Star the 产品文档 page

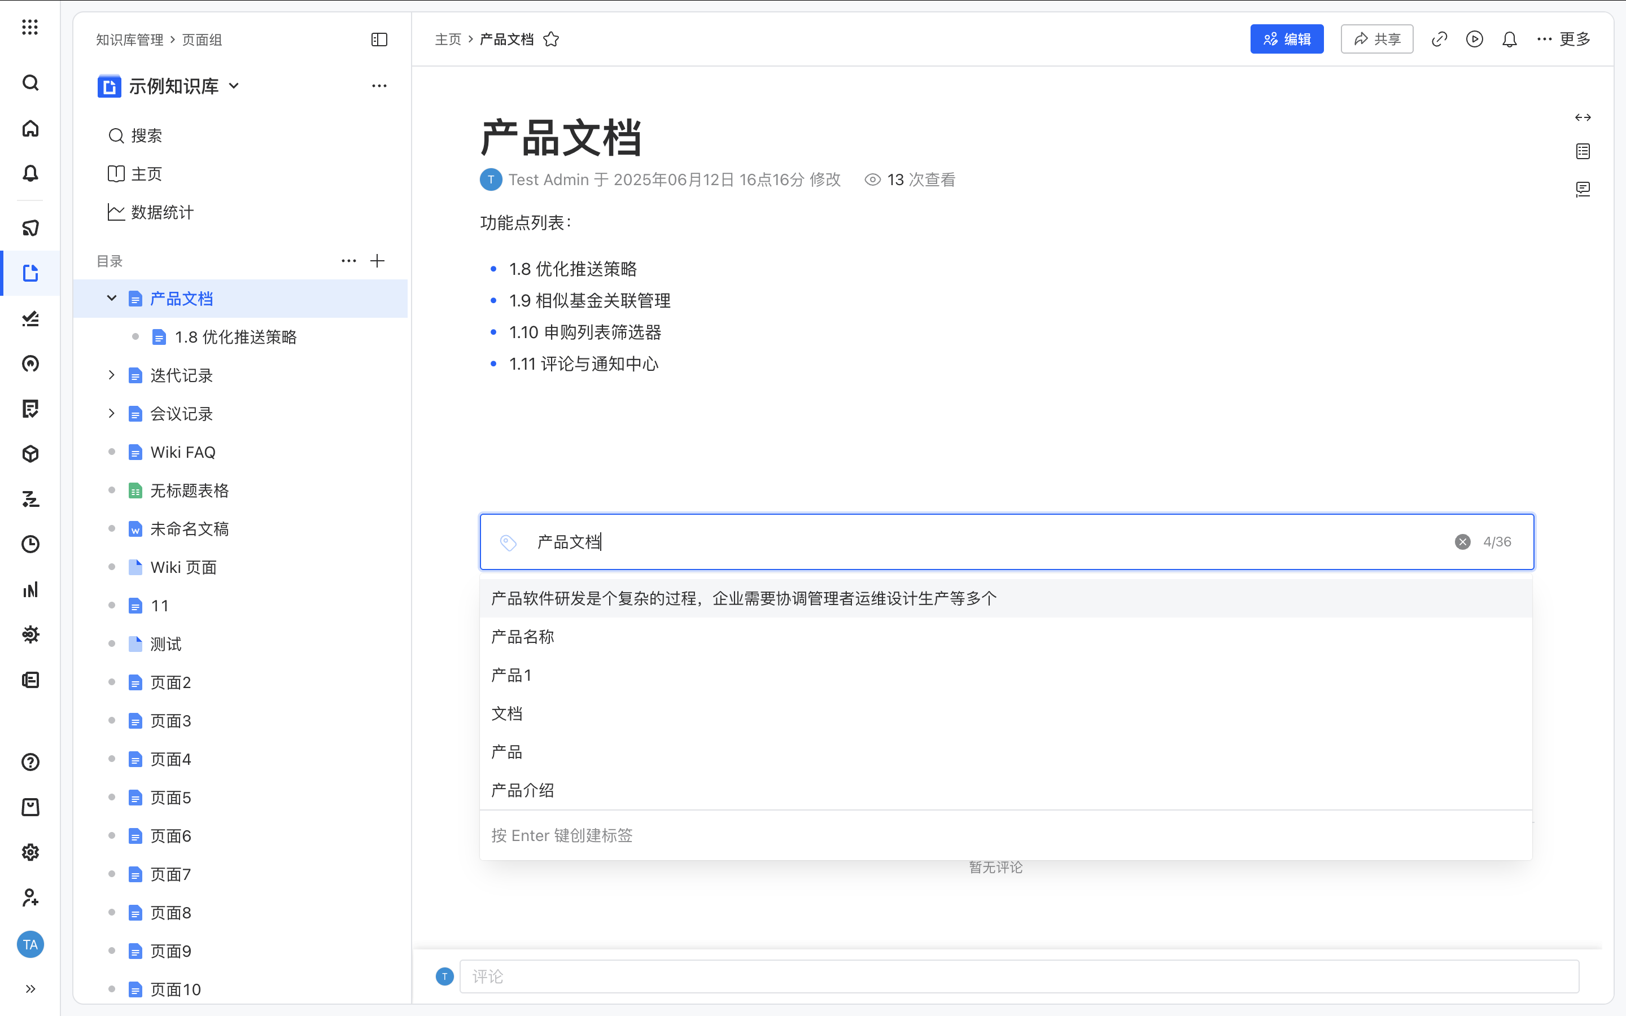pyautogui.click(x=551, y=40)
